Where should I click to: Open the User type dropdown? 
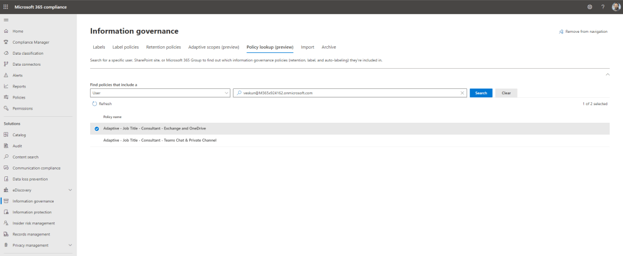(x=160, y=93)
